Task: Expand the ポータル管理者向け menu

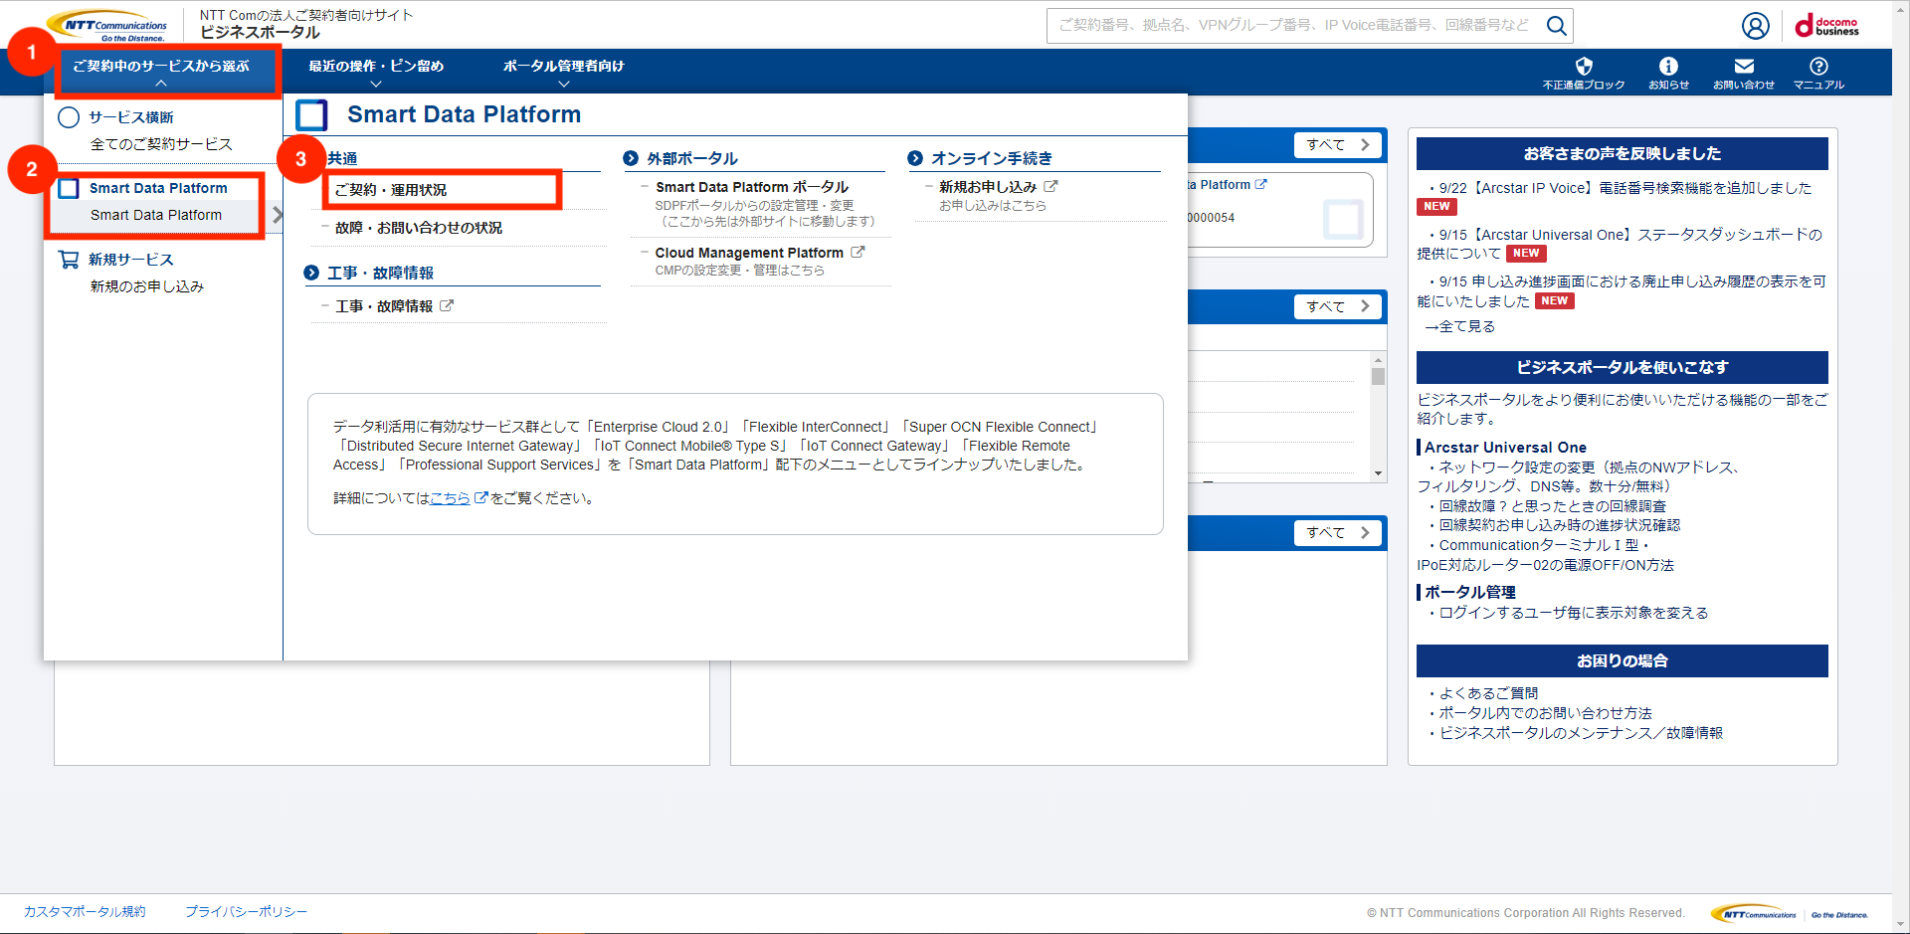Action: (x=564, y=72)
